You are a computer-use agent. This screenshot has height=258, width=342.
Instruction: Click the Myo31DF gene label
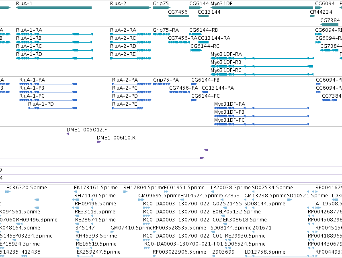[221, 4]
